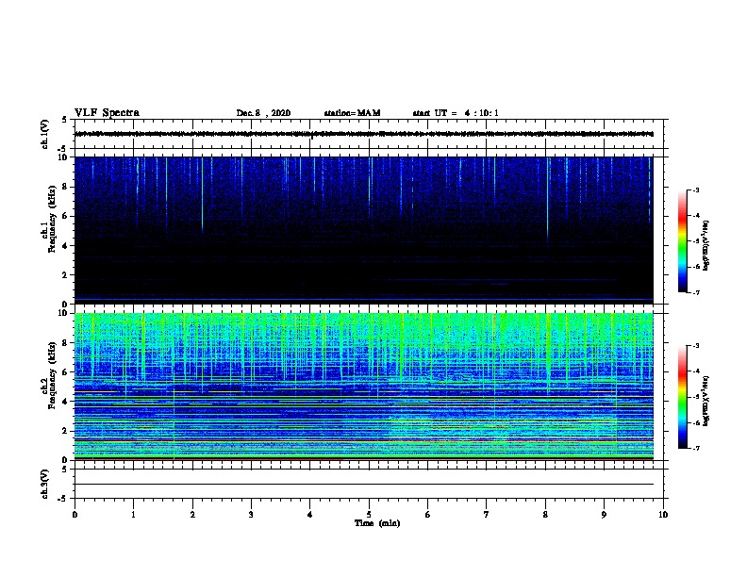Click the "-7" label on ch.1 color scale
Viewport: 747px width, 577px height.
tap(695, 292)
